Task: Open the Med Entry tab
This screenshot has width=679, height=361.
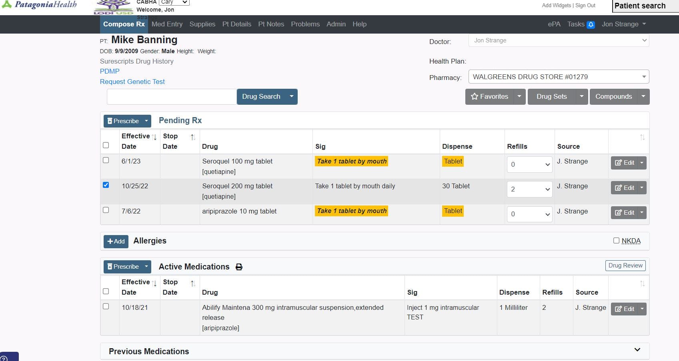Action: (167, 24)
